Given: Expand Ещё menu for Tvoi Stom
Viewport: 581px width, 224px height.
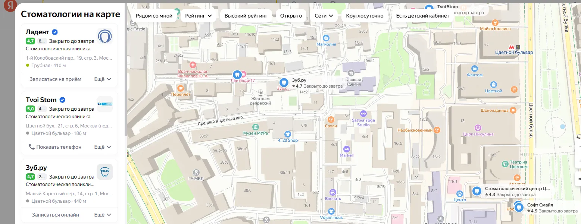Looking at the screenshot, I should 103,147.
